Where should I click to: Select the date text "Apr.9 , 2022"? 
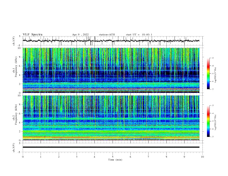[80, 35]
